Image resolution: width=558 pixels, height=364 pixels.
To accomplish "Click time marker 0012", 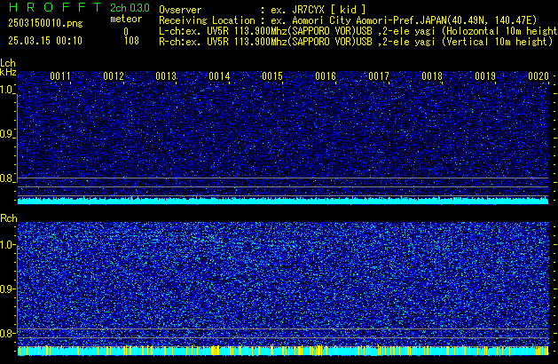I will pos(114,76).
